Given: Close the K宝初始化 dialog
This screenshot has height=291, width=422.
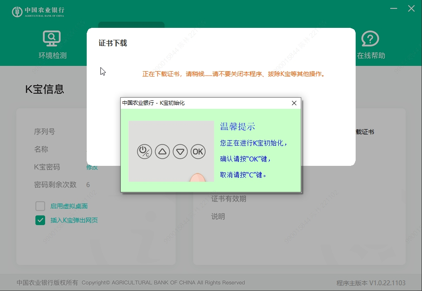Looking at the screenshot, I should pyautogui.click(x=294, y=103).
